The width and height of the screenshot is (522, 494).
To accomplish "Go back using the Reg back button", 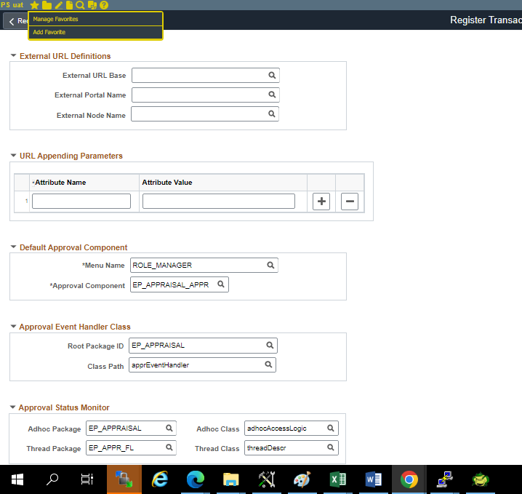I will 16,21.
